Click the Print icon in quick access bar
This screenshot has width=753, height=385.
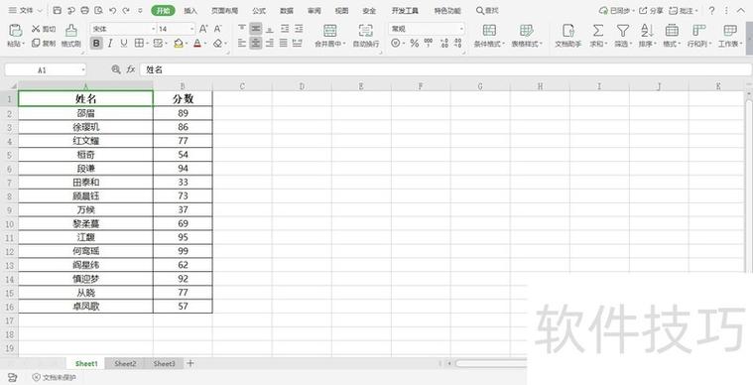pos(85,10)
